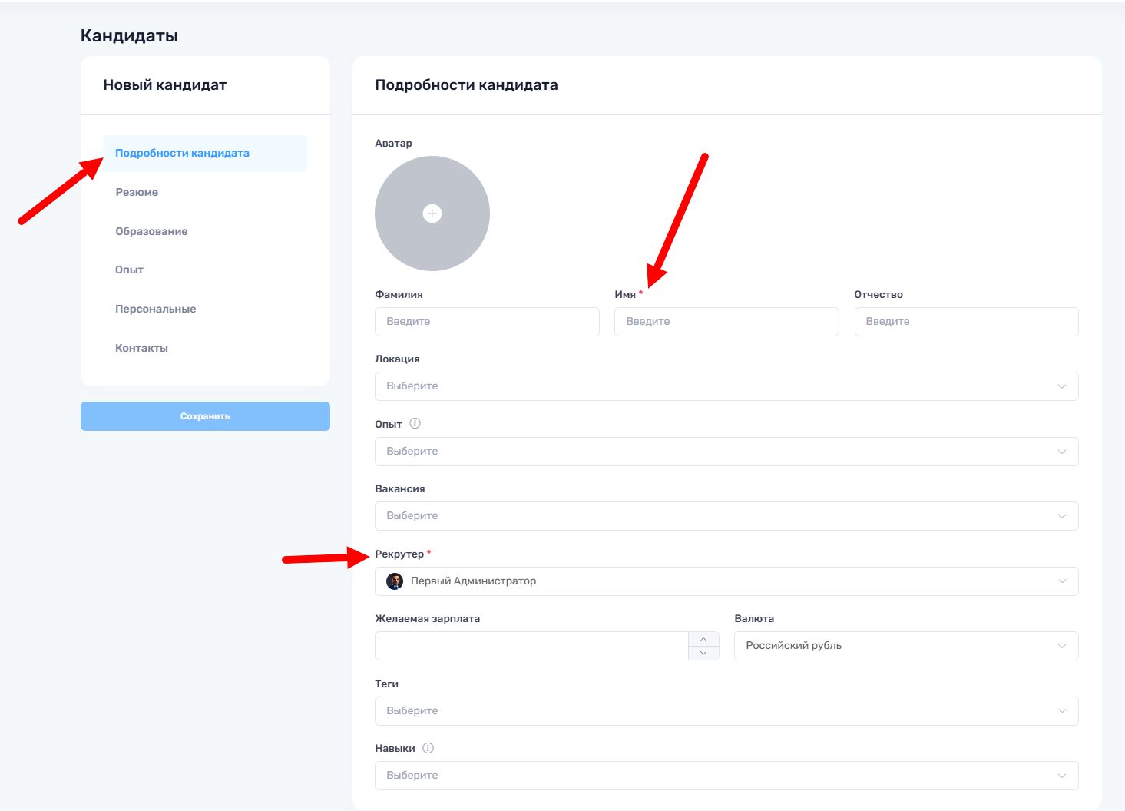Open the Контакты section
The width and height of the screenshot is (1125, 811).
(x=141, y=348)
